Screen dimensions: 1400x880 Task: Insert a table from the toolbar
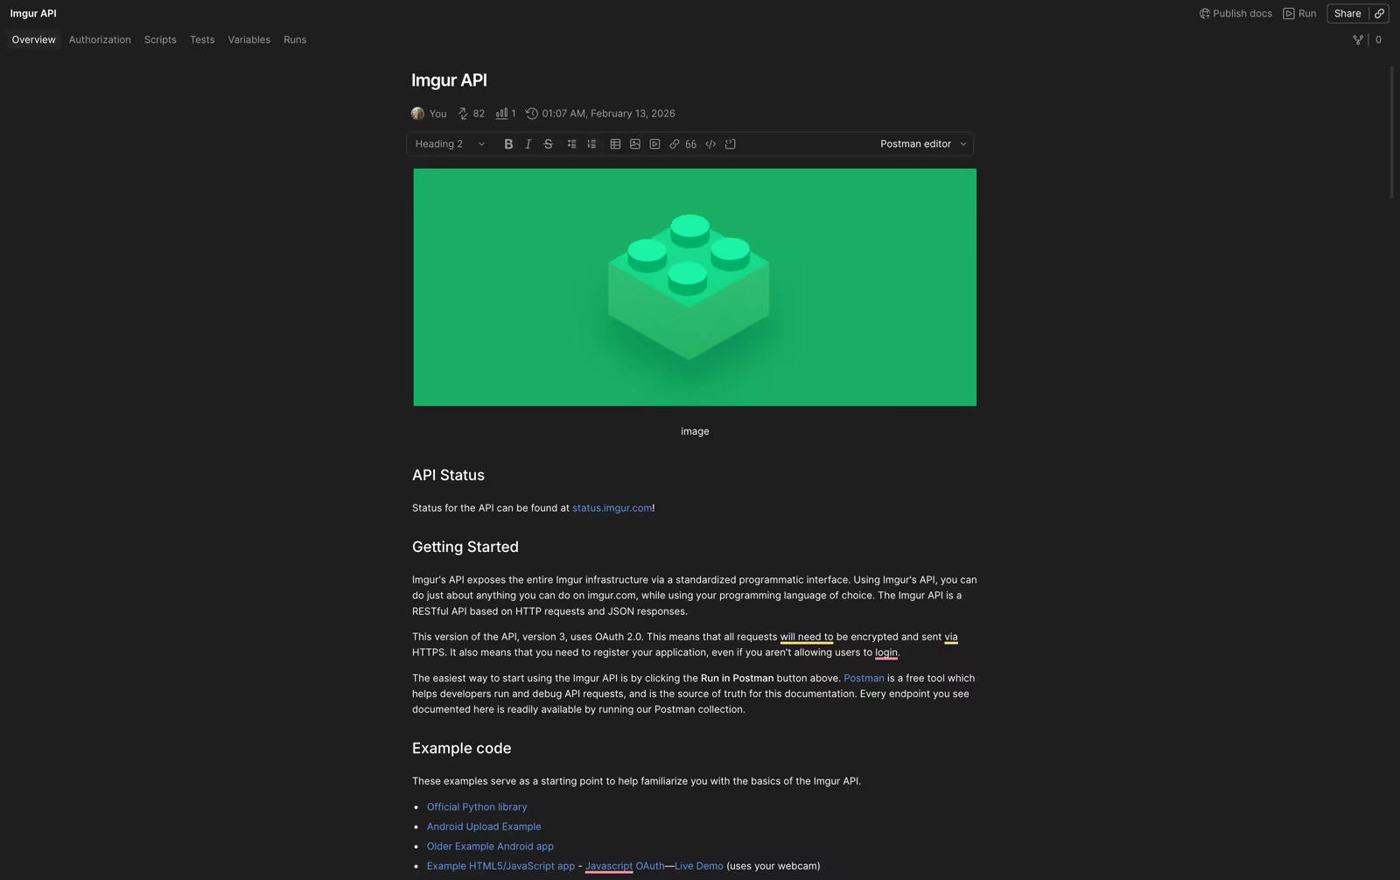(x=615, y=144)
